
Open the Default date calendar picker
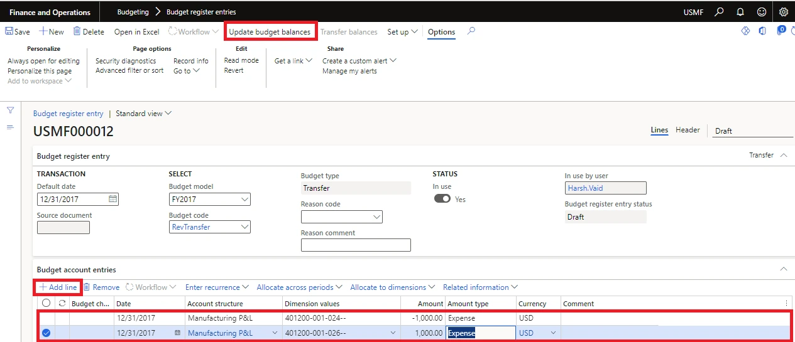(x=113, y=199)
